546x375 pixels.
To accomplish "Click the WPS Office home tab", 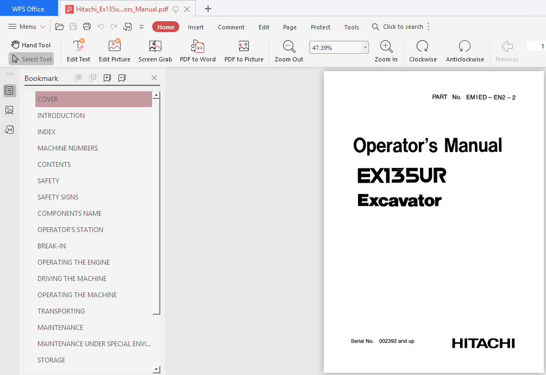I will (29, 9).
